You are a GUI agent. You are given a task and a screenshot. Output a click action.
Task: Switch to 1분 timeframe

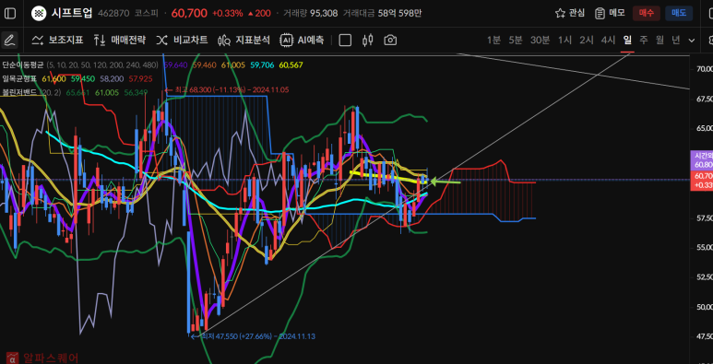[x=493, y=40]
